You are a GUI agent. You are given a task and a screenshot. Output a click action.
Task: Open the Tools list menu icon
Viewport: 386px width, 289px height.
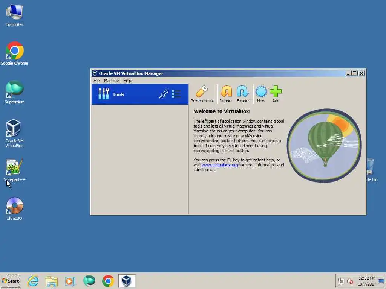click(x=176, y=94)
